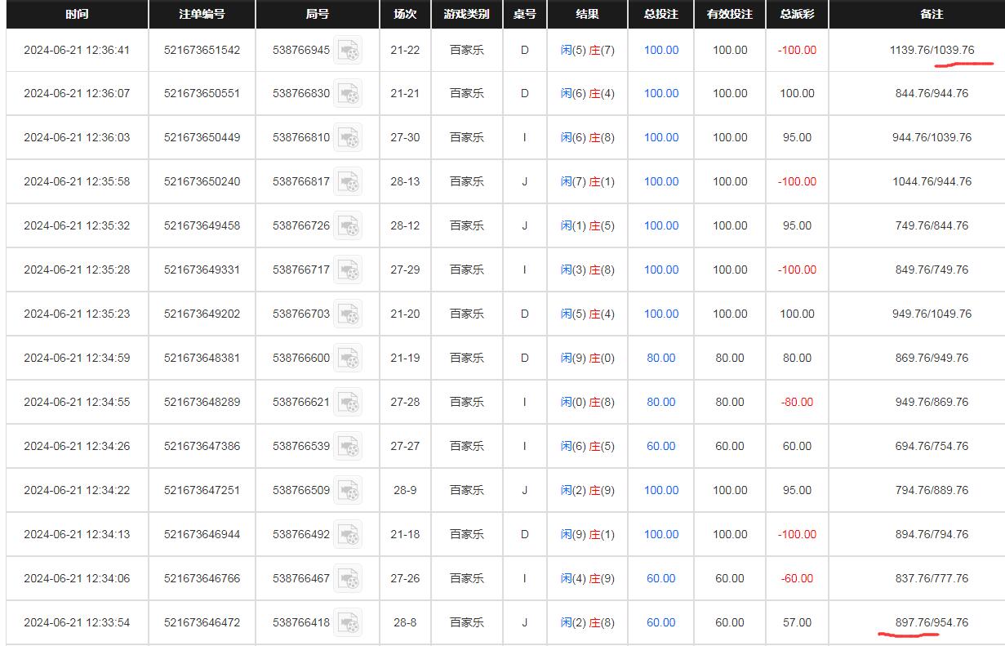Open video replay icon for round 538766945
The width and height of the screenshot is (1005, 646).
349,51
